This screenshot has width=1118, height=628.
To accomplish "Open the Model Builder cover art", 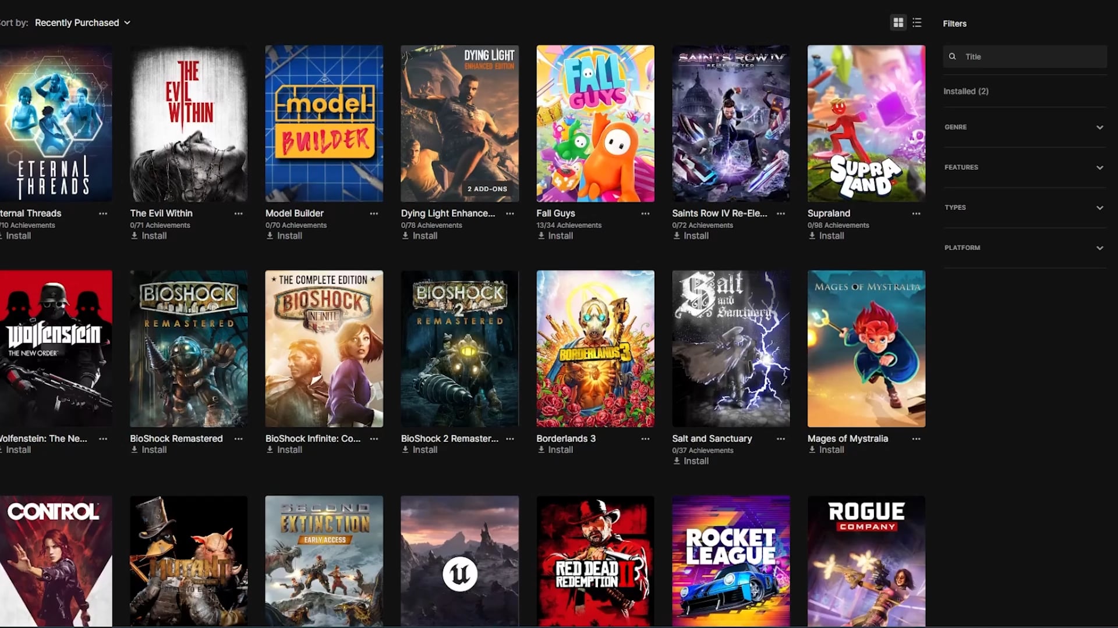I will click(x=324, y=124).
